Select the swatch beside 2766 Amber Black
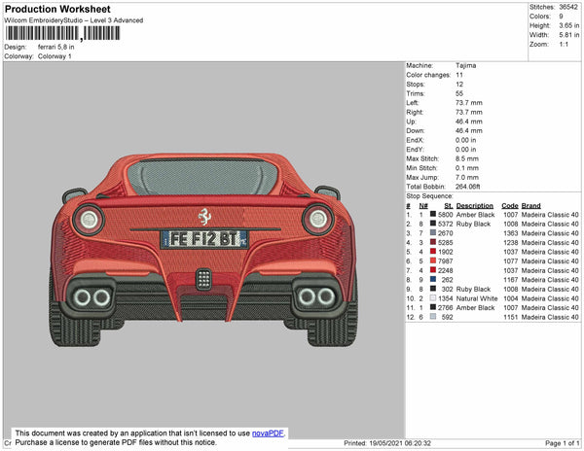This screenshot has height=451, width=584. [x=433, y=307]
